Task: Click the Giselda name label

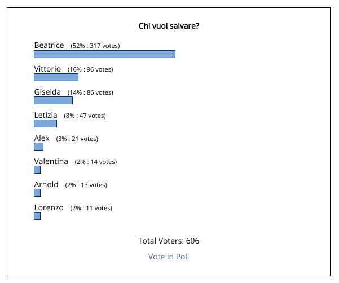Action: point(47,92)
